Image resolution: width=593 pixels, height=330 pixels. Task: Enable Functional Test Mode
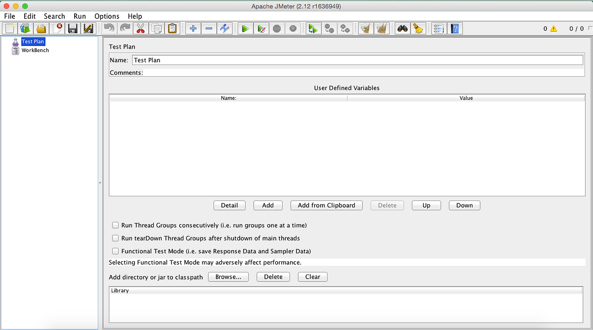click(115, 251)
